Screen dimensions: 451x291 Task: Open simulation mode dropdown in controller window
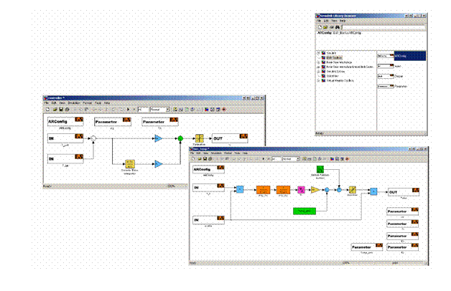[x=167, y=110]
